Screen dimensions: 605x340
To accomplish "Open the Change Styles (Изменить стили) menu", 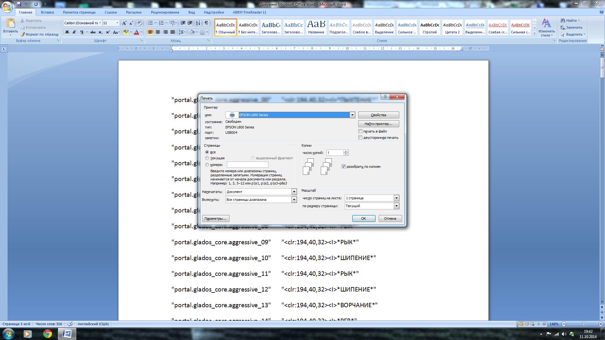I will coord(546,28).
